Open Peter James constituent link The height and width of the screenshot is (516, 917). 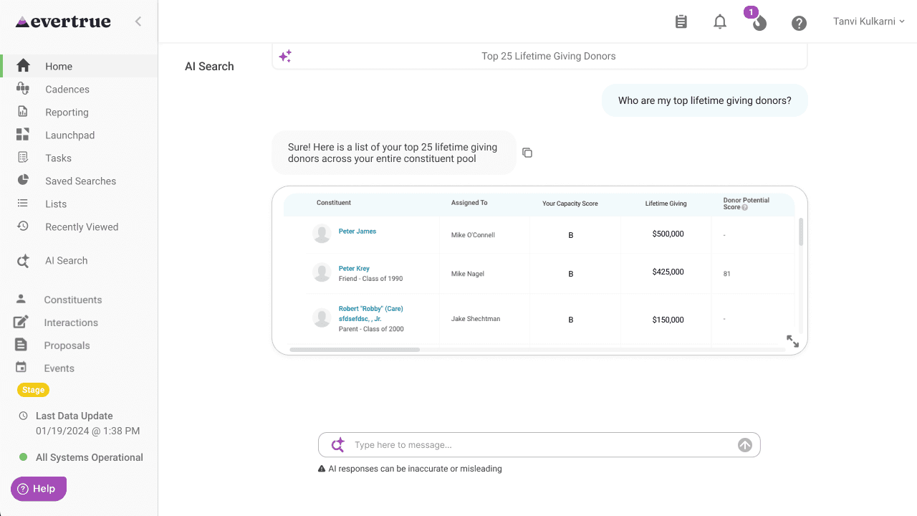click(x=357, y=231)
